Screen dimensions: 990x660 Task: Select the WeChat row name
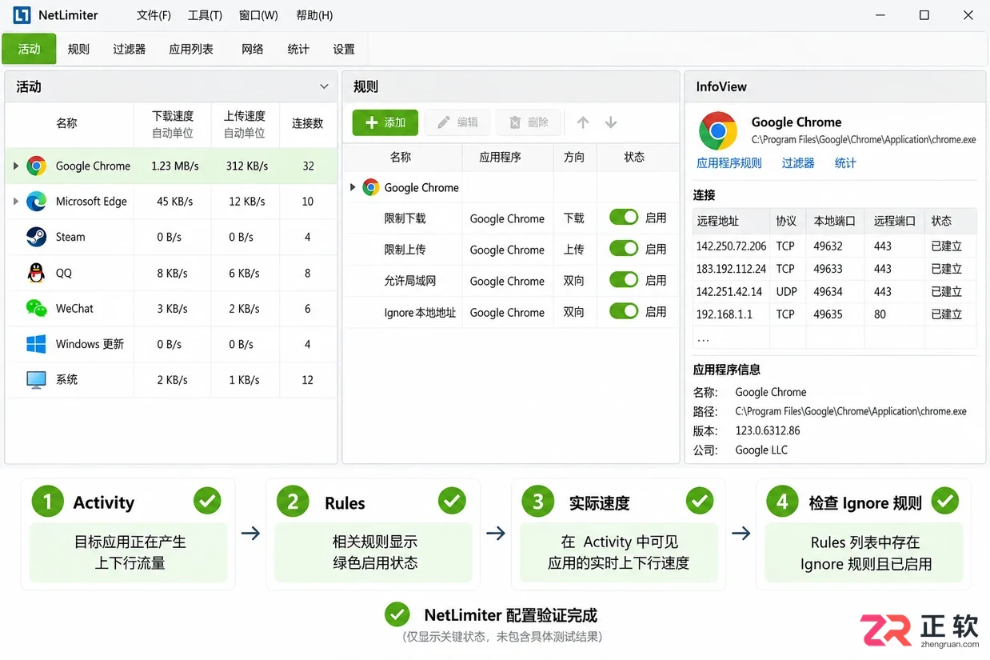(74, 308)
